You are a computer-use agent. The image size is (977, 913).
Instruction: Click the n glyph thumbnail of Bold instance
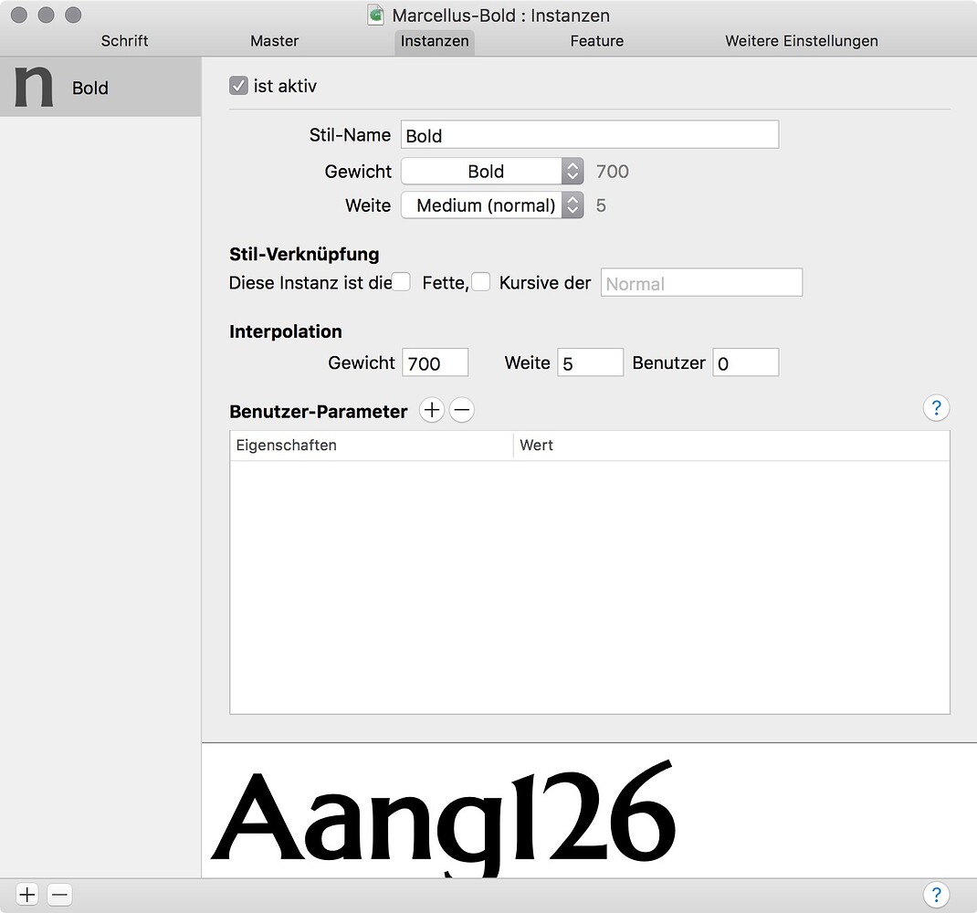pos(34,87)
